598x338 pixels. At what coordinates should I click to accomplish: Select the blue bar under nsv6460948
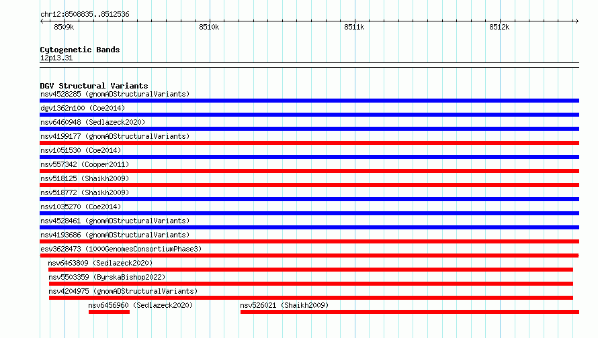point(309,129)
